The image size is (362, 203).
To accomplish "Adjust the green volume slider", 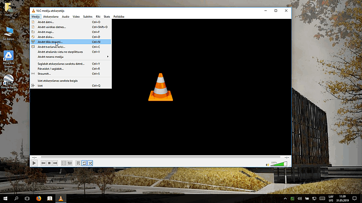I will coord(279,164).
